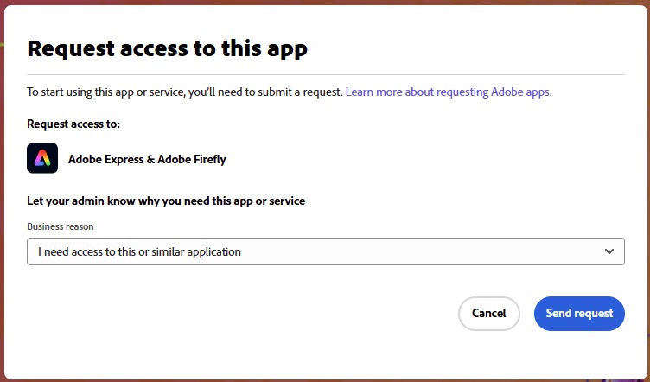Viewport: 650px width, 382px height.
Task: Click the "Request access to this app" heading
Action: click(x=167, y=48)
